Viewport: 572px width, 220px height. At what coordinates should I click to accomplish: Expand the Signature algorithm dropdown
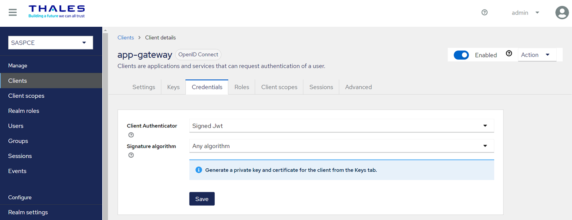tap(341, 146)
